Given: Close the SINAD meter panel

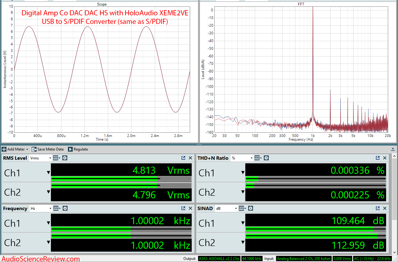Looking at the screenshot, I should coord(385,208).
